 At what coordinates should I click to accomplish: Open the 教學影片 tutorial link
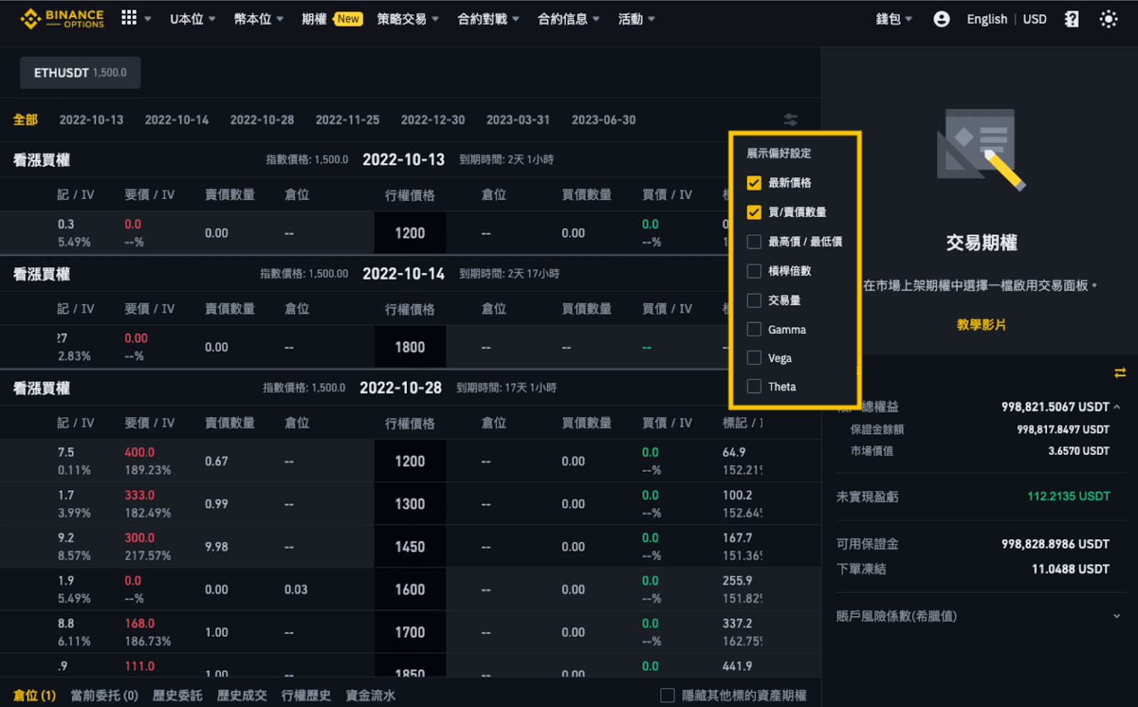tap(981, 324)
